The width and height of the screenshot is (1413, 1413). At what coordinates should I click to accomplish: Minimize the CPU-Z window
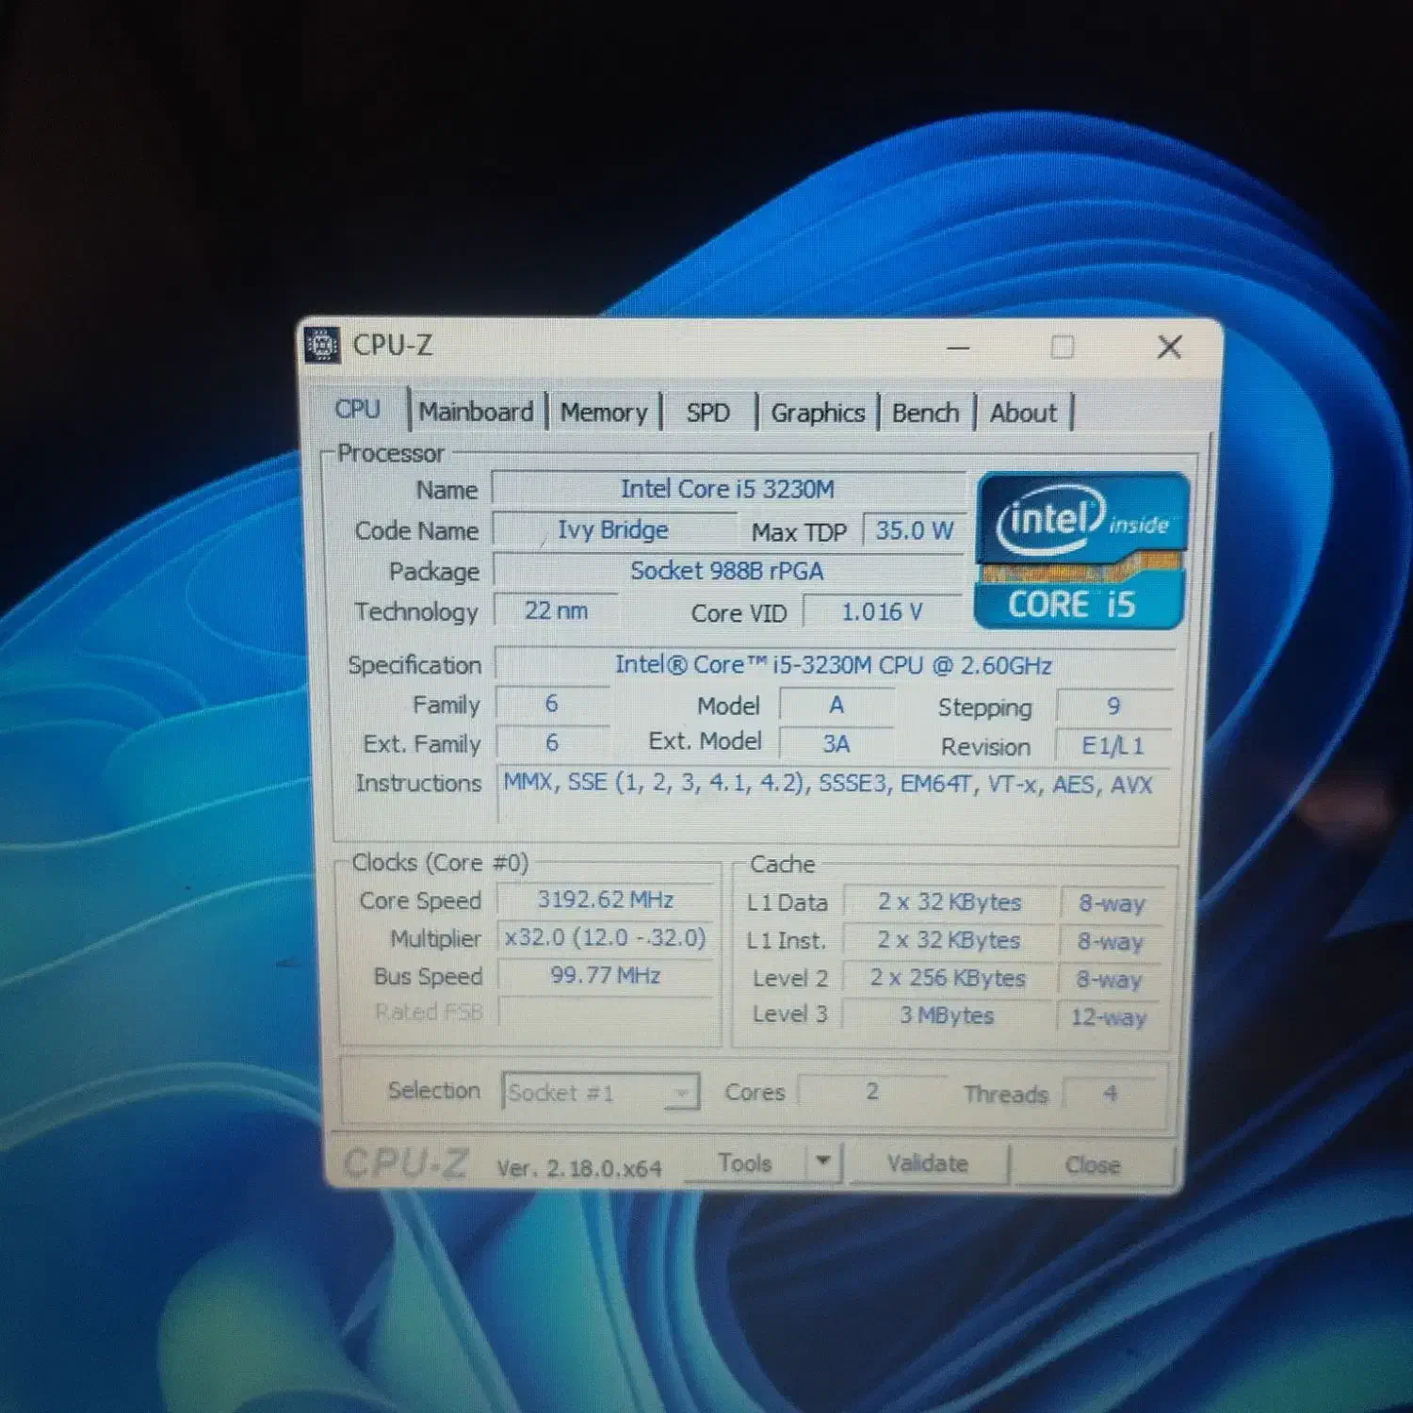coord(958,348)
